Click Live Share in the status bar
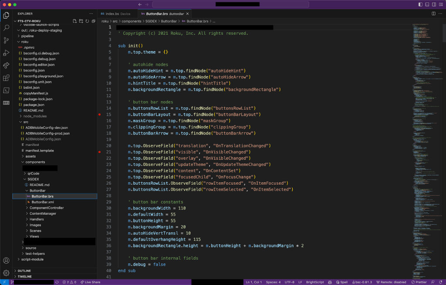 [90, 282]
